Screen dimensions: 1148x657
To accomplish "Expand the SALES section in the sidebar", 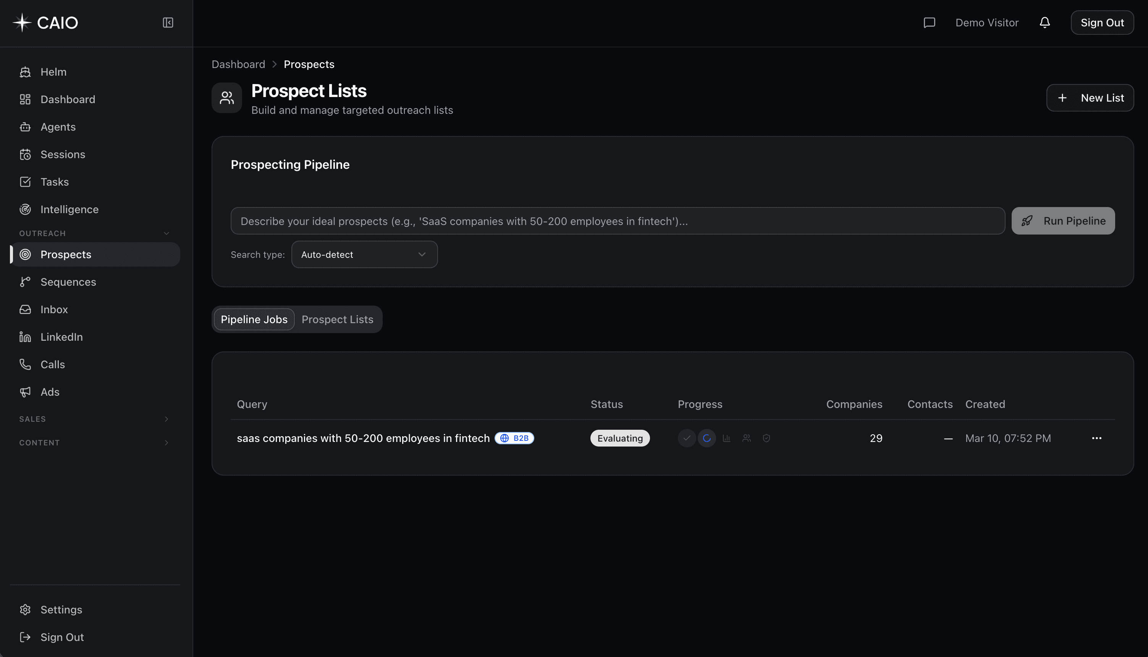I will tap(167, 419).
